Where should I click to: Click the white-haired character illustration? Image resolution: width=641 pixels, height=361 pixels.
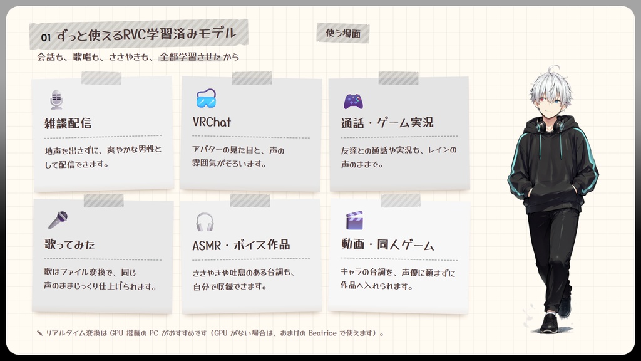pyautogui.click(x=552, y=199)
